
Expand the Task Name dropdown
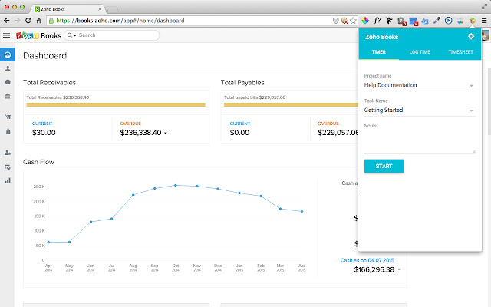(x=420, y=111)
